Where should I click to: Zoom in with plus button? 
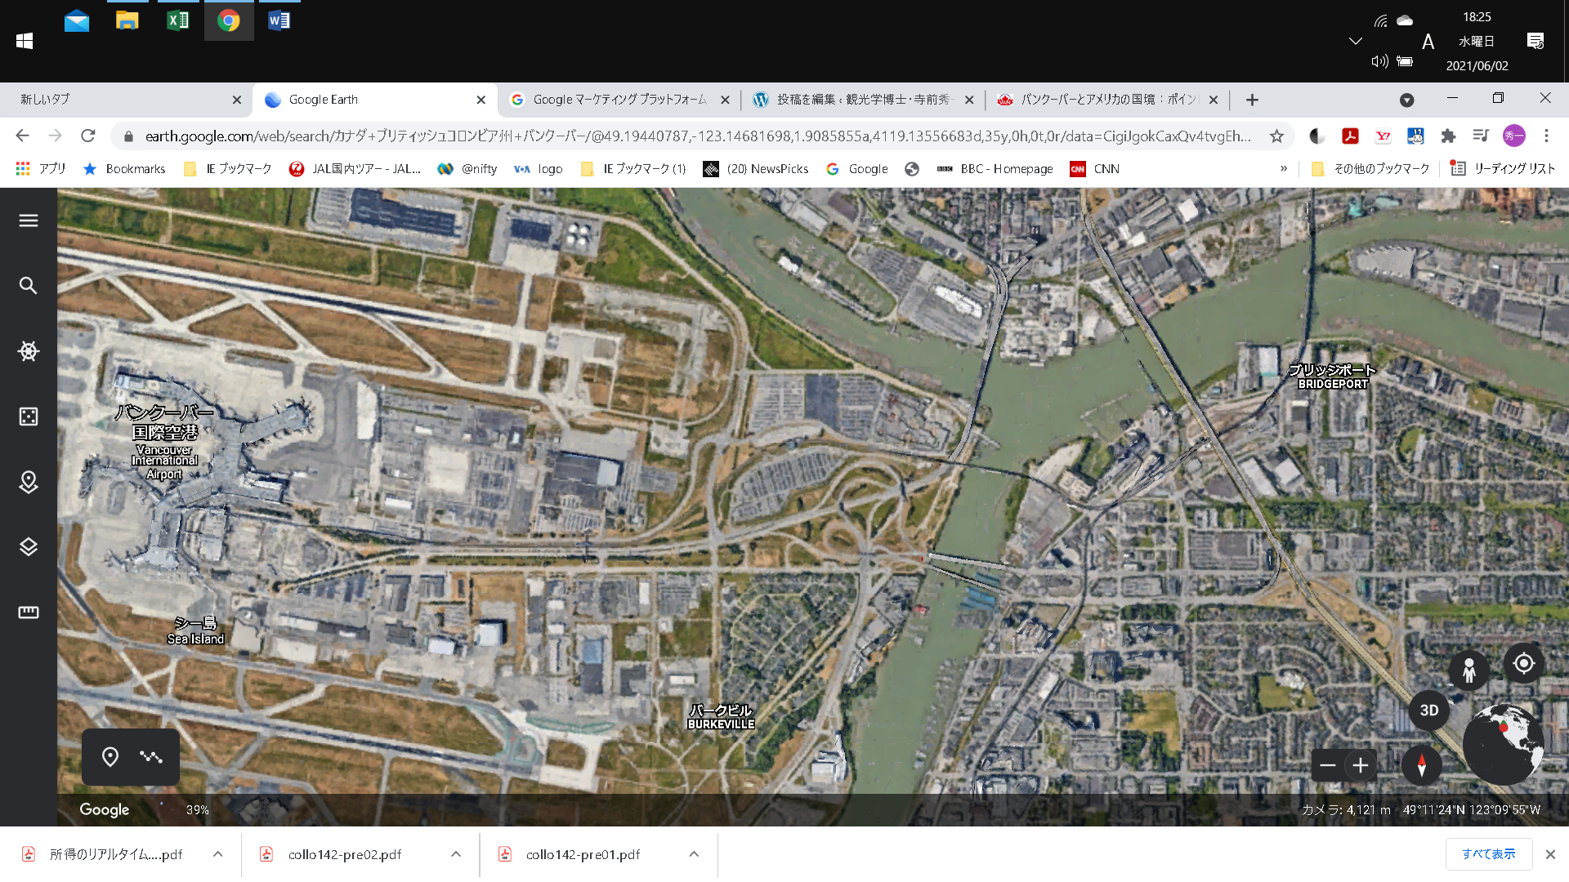point(1361,765)
